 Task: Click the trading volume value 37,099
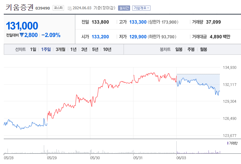click(213, 22)
